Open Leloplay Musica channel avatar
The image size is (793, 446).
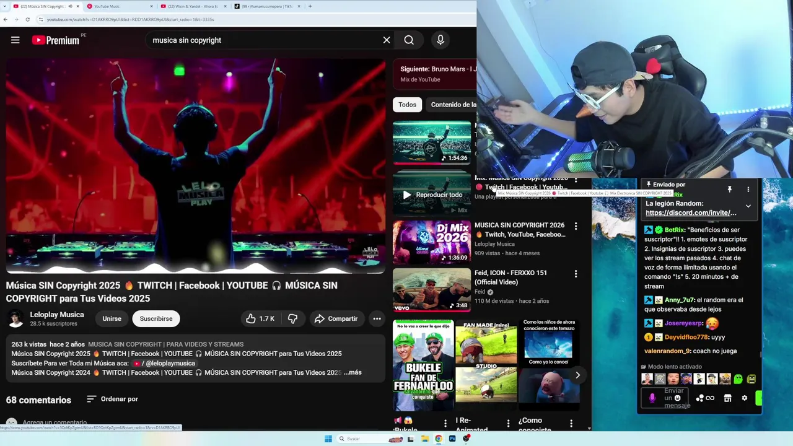tap(16, 318)
